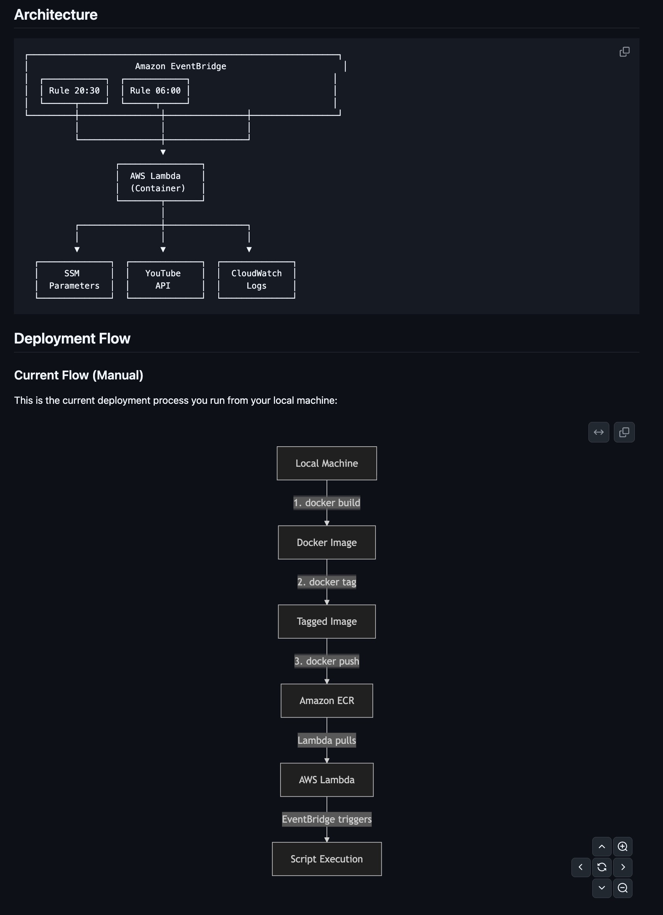Select the Docker Image node

326,542
